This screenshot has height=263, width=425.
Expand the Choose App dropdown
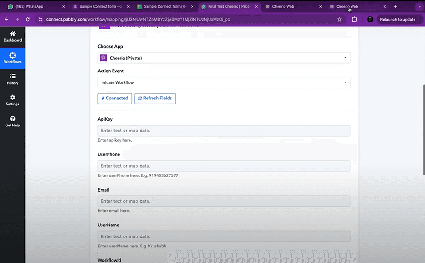click(224, 58)
